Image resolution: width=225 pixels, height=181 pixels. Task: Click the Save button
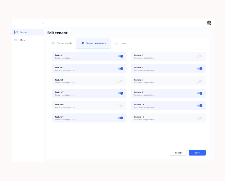[x=197, y=153]
